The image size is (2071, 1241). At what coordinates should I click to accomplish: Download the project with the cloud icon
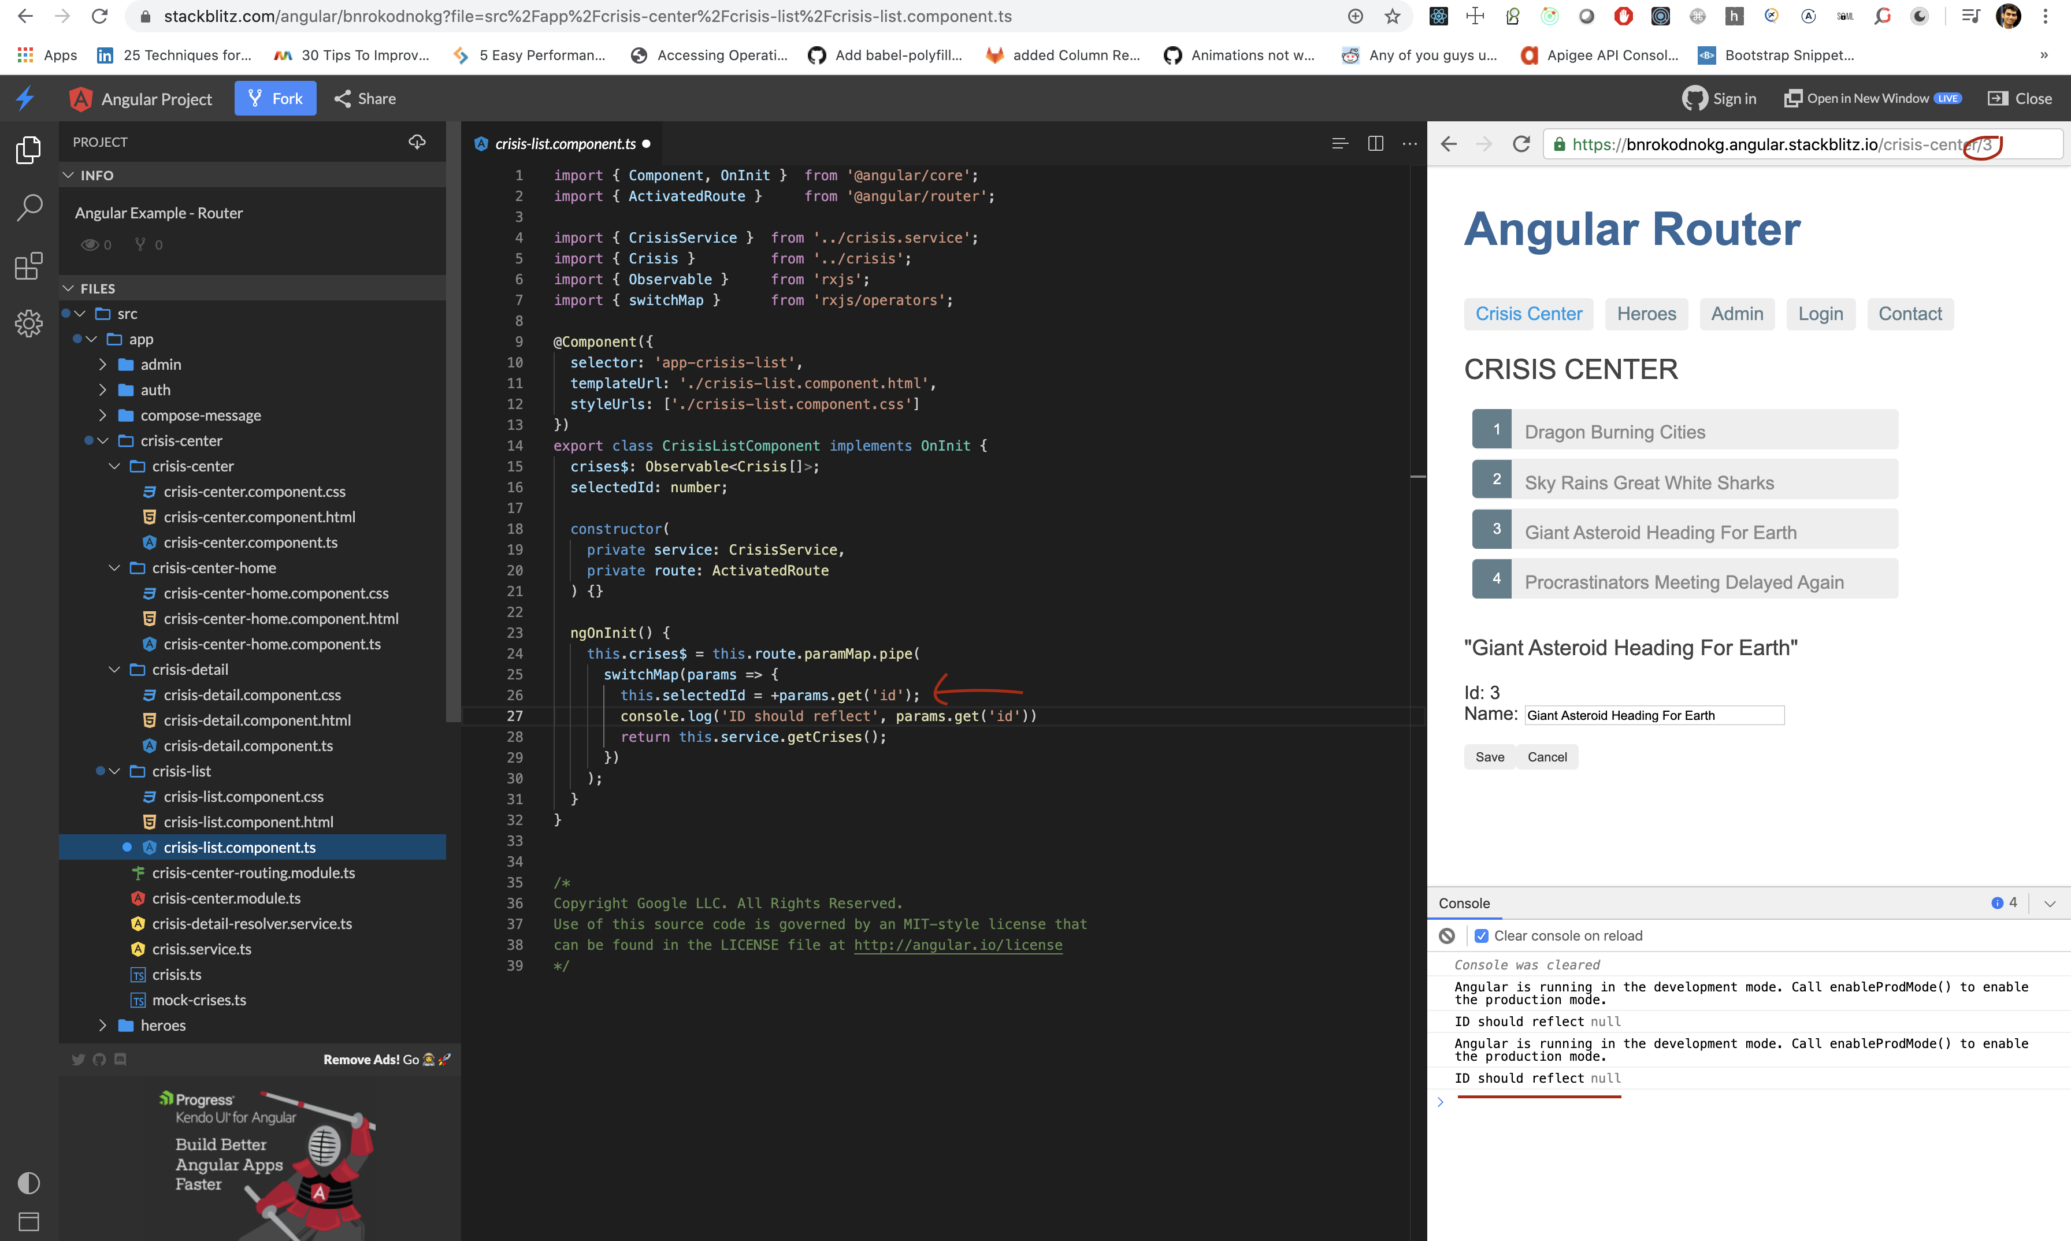coord(417,142)
